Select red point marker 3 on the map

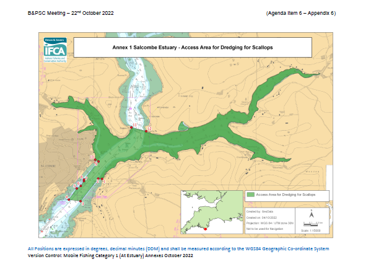click(x=81, y=201)
